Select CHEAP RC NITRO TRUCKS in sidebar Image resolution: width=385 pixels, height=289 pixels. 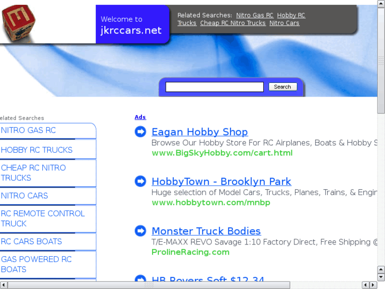(33, 173)
